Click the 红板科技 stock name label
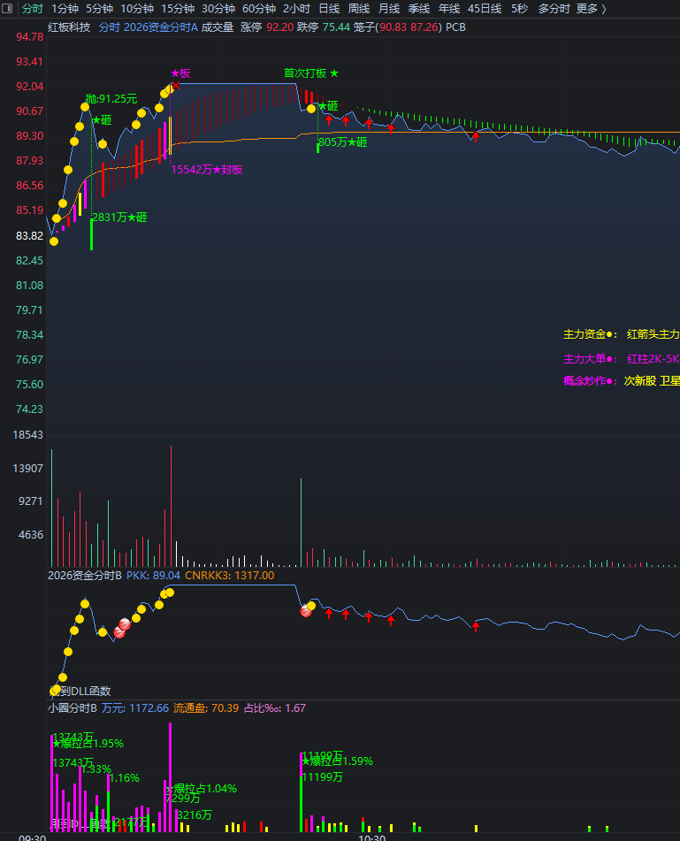This screenshot has width=680, height=841. pos(69,27)
